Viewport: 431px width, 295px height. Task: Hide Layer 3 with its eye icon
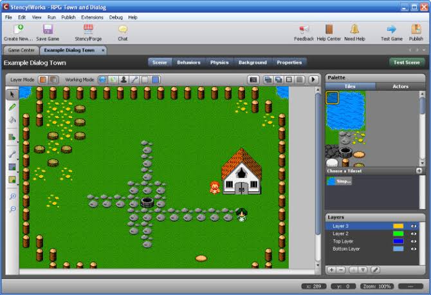coord(414,226)
